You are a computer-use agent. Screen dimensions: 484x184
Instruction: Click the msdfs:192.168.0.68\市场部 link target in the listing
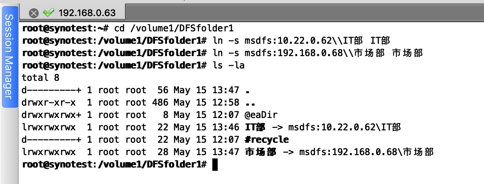(x=367, y=152)
